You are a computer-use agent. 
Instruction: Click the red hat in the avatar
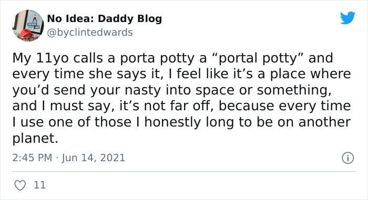click(x=27, y=34)
